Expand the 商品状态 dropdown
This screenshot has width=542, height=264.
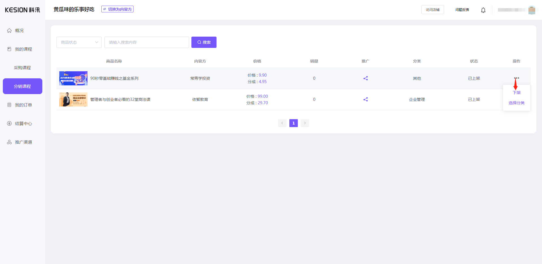click(79, 42)
